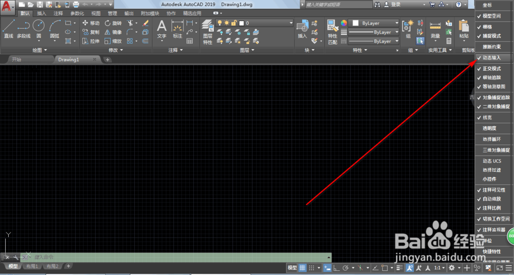Click the 粘贴 paste icon
514x275 pixels.
(464, 29)
